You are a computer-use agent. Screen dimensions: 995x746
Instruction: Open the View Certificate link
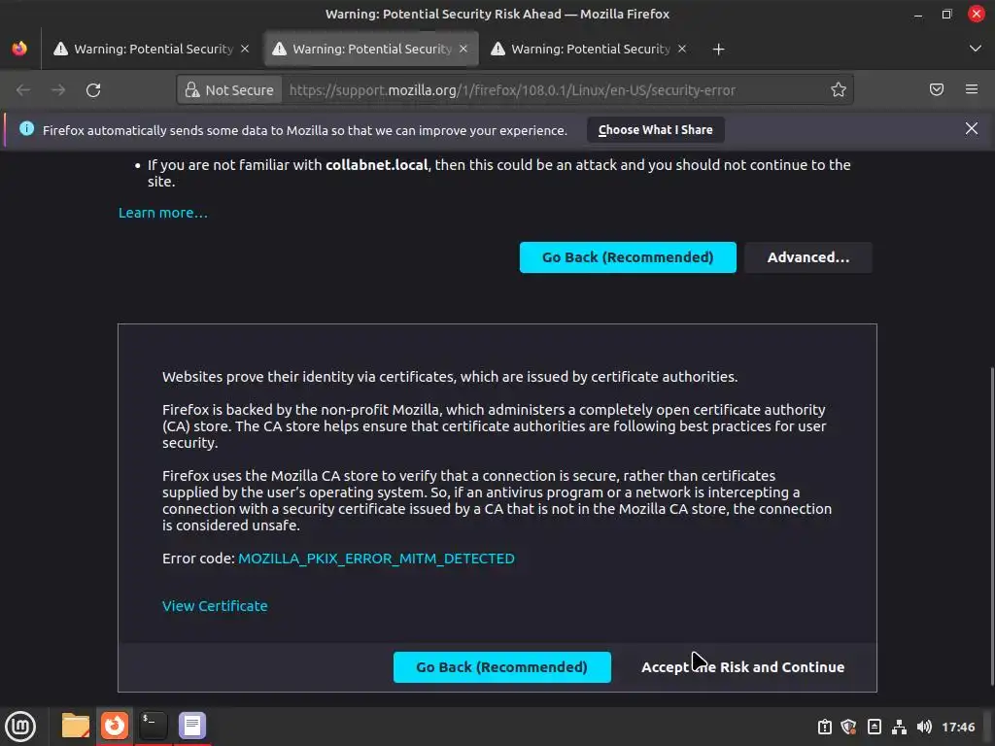coord(215,606)
